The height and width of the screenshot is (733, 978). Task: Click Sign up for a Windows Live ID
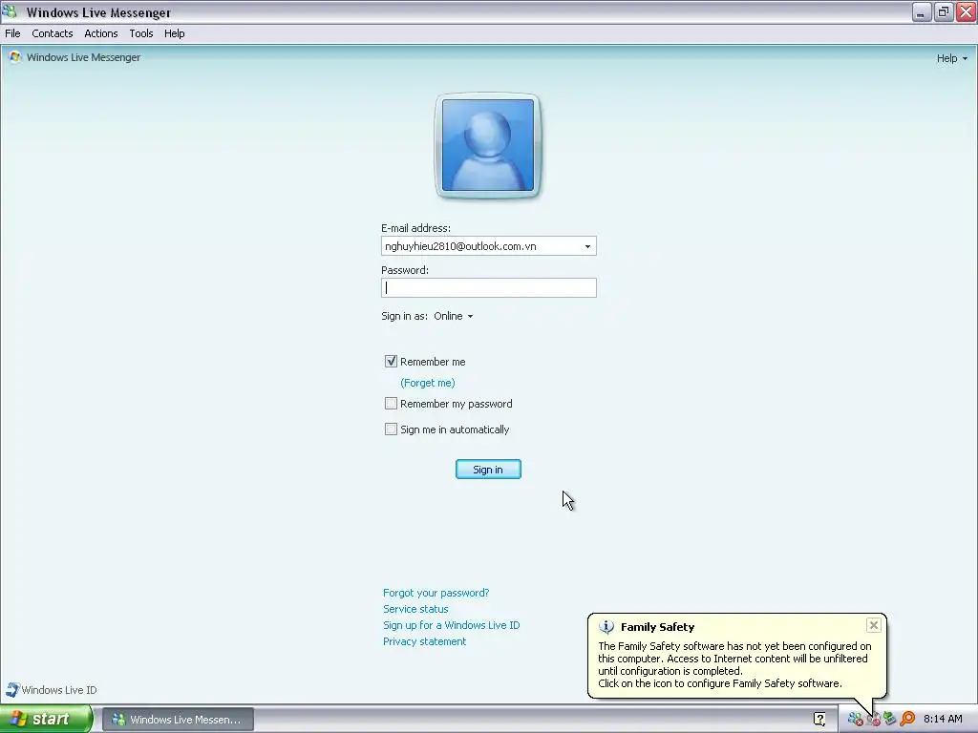click(451, 625)
